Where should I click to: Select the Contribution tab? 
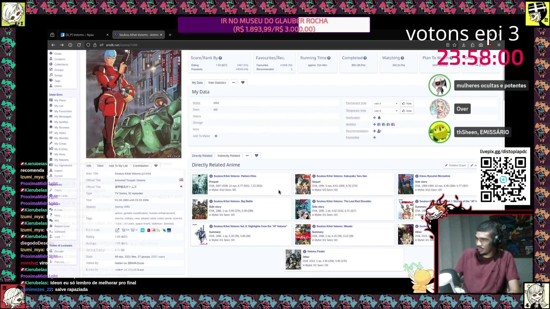click(141, 166)
